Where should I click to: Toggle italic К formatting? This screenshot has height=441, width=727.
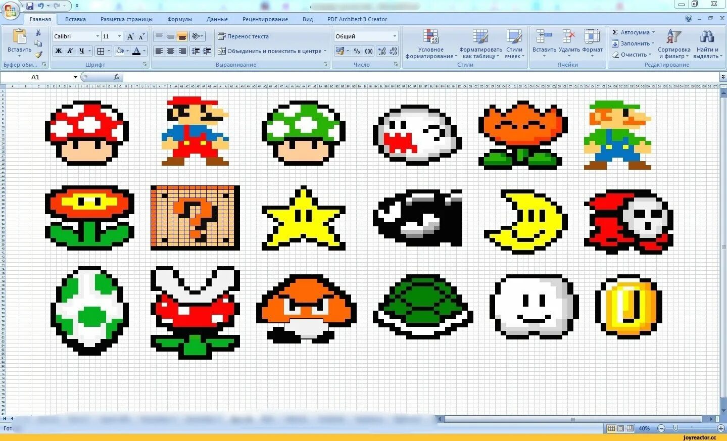pyautogui.click(x=70, y=51)
